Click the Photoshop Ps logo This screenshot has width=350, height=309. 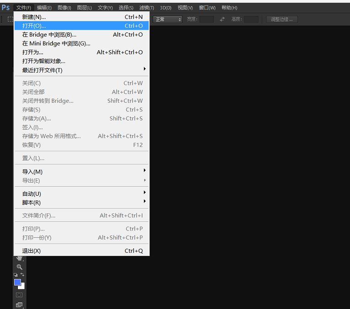(x=5, y=8)
